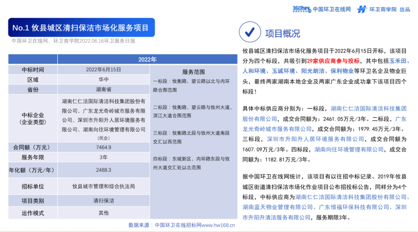Select the 清扫保洁 cell value
The image size is (418, 232).
point(103,201)
